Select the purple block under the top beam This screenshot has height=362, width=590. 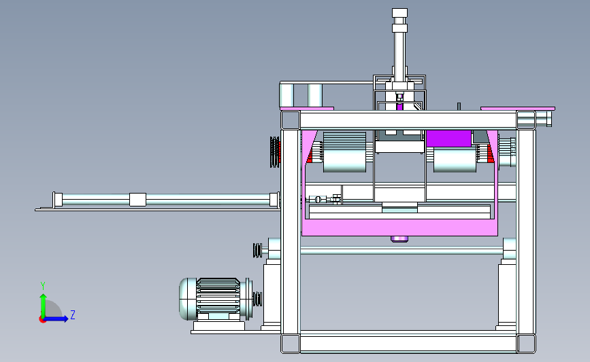(448, 139)
